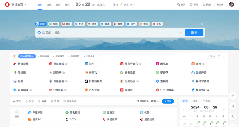Switch to 便签 notes tab

point(195,101)
